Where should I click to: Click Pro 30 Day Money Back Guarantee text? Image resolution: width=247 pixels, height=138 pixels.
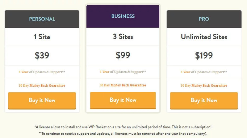pos(204,85)
